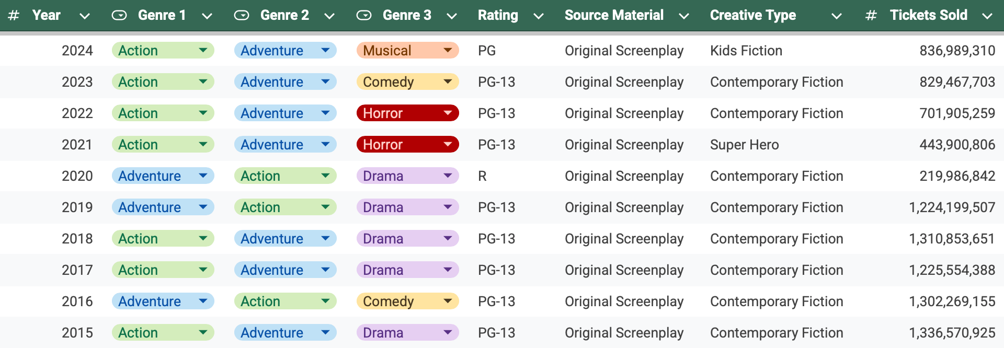Select the Rating column header
The height and width of the screenshot is (348, 1004).
coord(498,16)
